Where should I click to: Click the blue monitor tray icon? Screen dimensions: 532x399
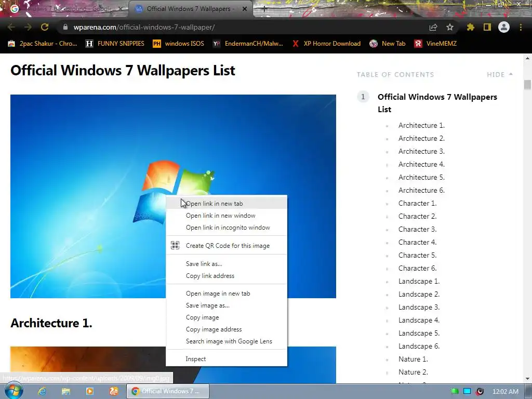[x=467, y=392]
